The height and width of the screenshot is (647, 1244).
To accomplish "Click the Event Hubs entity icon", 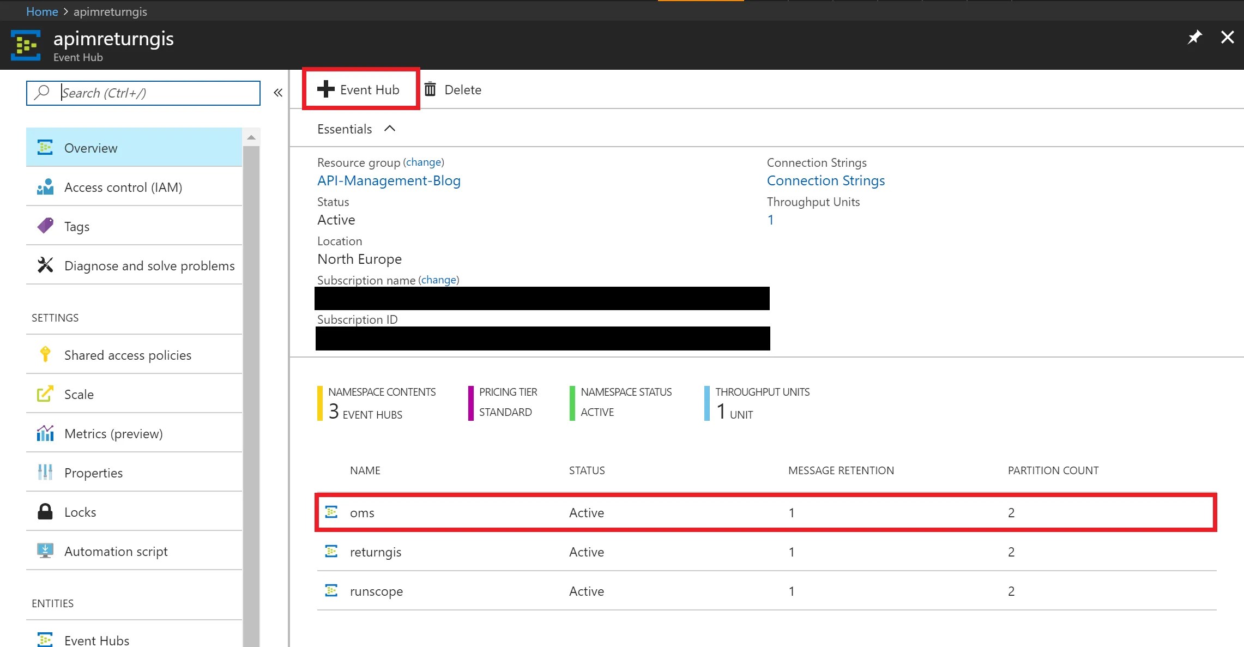I will coord(45,639).
